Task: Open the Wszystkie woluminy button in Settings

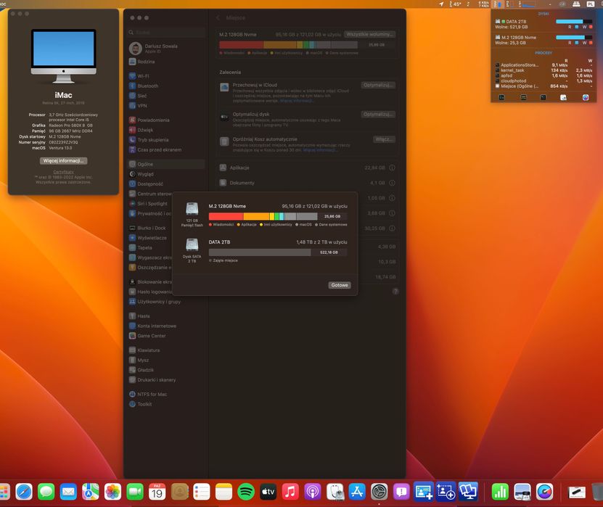Action: coord(369,34)
